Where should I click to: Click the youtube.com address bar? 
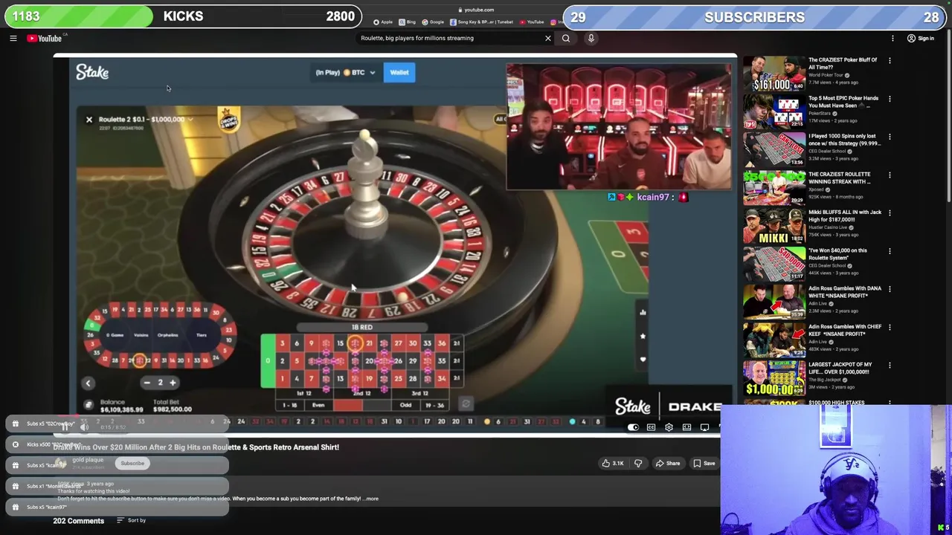[476, 10]
